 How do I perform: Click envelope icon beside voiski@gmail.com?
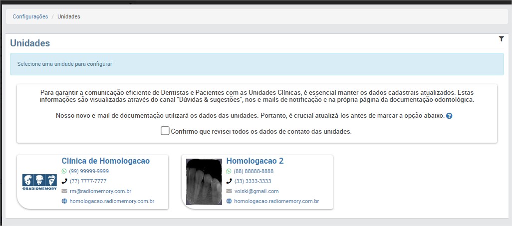pyautogui.click(x=229, y=192)
